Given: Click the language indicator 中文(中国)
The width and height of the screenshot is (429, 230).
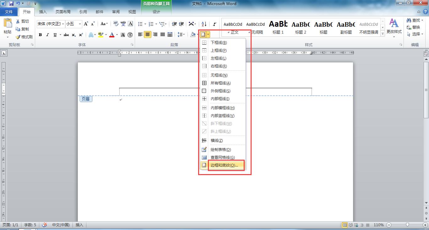Looking at the screenshot, I should tap(61, 225).
